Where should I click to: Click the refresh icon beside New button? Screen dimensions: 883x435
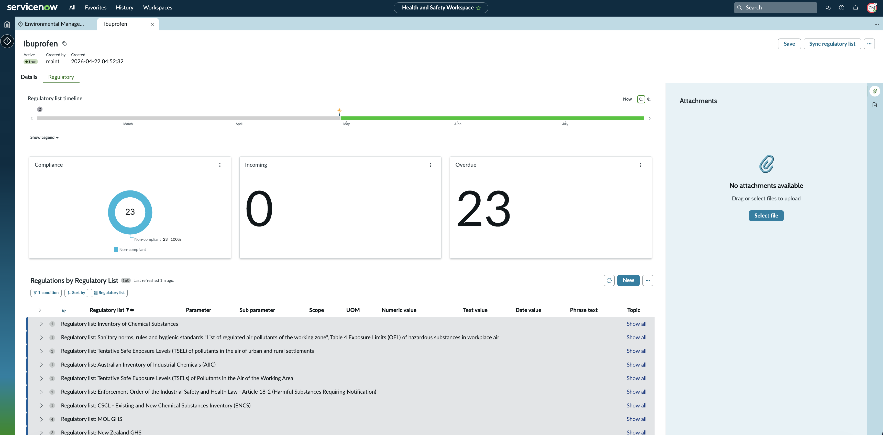tap(609, 280)
